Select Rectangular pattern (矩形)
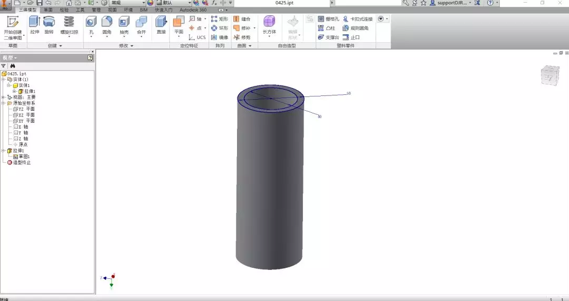The width and height of the screenshot is (569, 301). [x=220, y=19]
